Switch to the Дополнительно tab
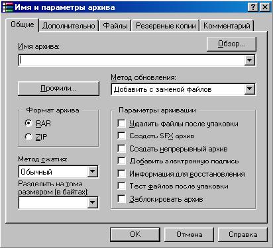Image resolution: width=273 pixels, height=248 pixels. point(69,26)
